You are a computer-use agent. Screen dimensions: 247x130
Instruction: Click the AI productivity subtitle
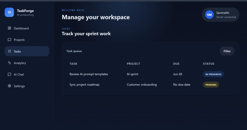(x=25, y=15)
